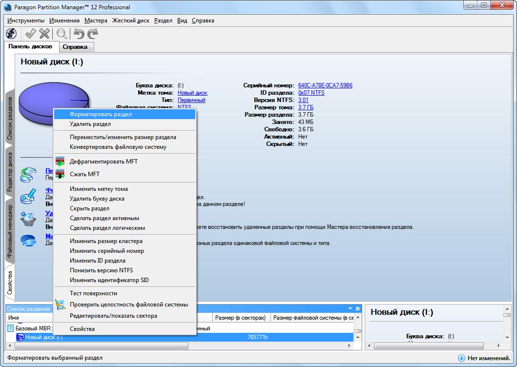Click the NTFS version 3.01 link

(x=303, y=100)
